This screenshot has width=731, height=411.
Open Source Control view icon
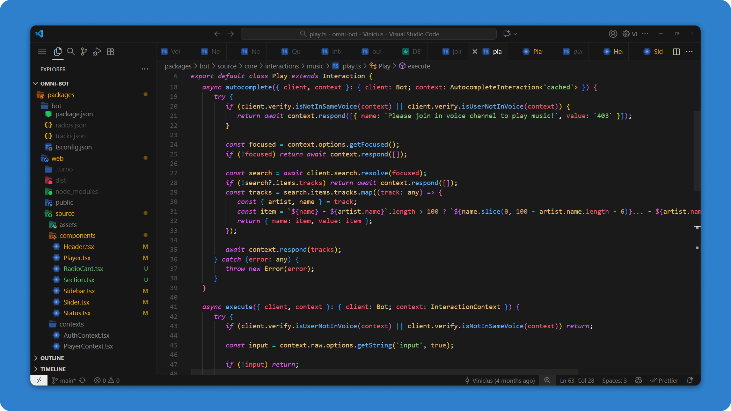84,52
